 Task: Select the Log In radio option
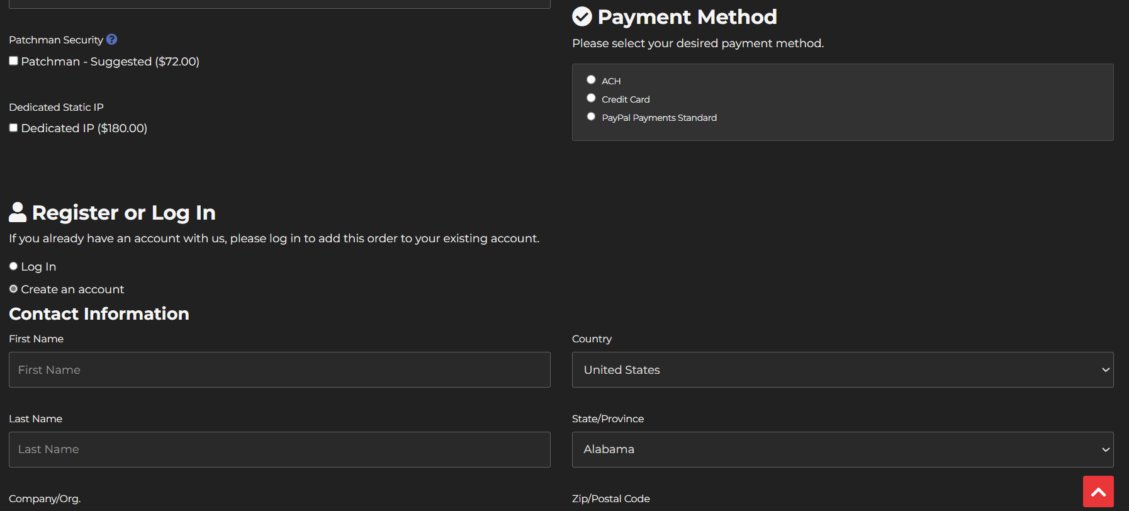(x=13, y=266)
